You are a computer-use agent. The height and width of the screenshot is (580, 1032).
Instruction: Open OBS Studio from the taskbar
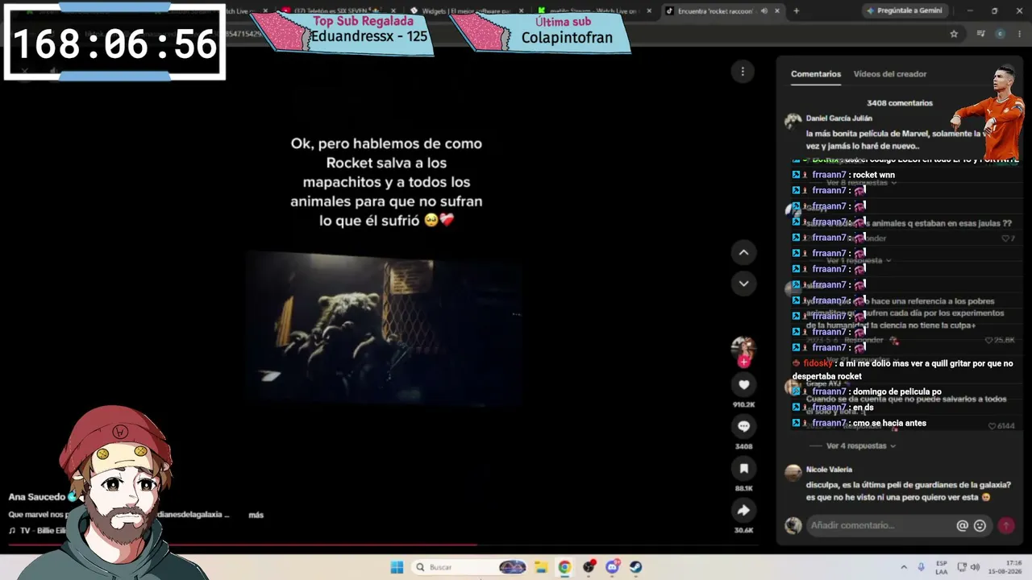click(589, 567)
